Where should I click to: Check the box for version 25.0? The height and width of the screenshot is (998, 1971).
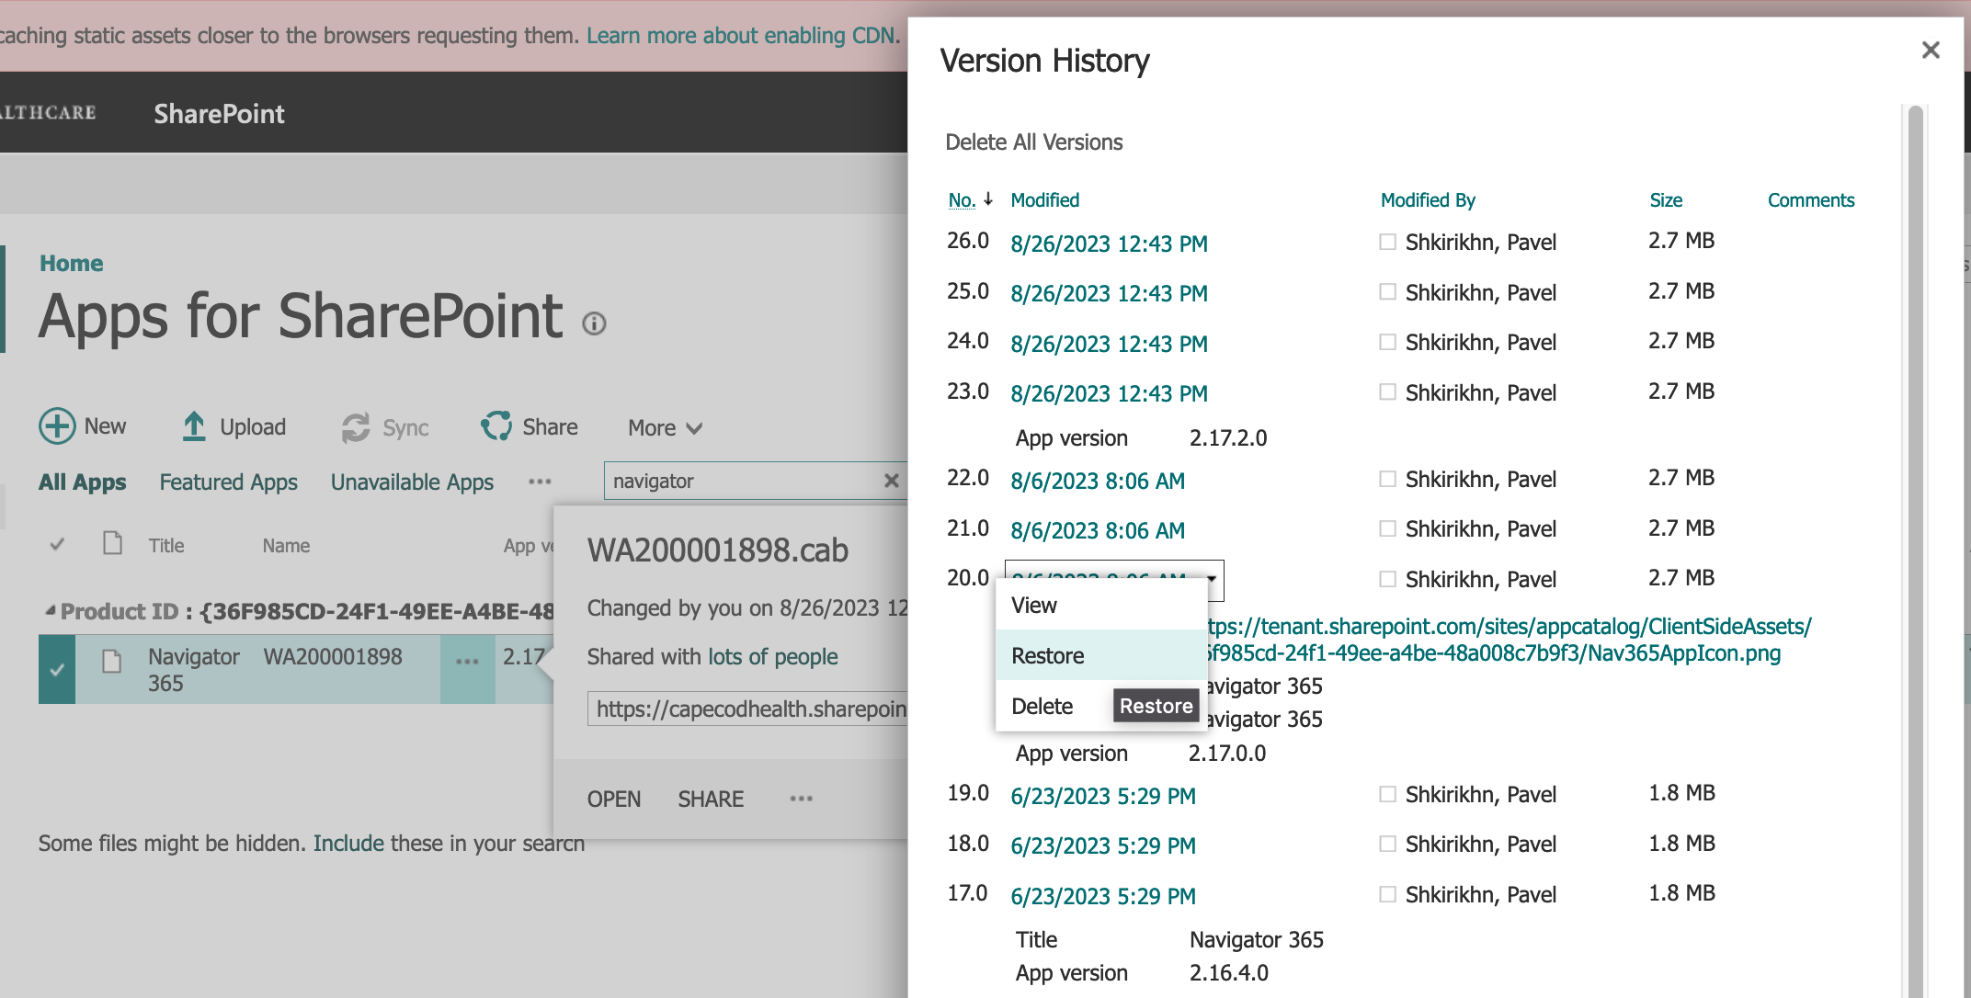pos(1387,291)
